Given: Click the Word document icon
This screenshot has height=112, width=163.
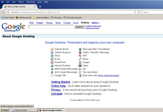Looking at the screenshot, I should point(52,56).
